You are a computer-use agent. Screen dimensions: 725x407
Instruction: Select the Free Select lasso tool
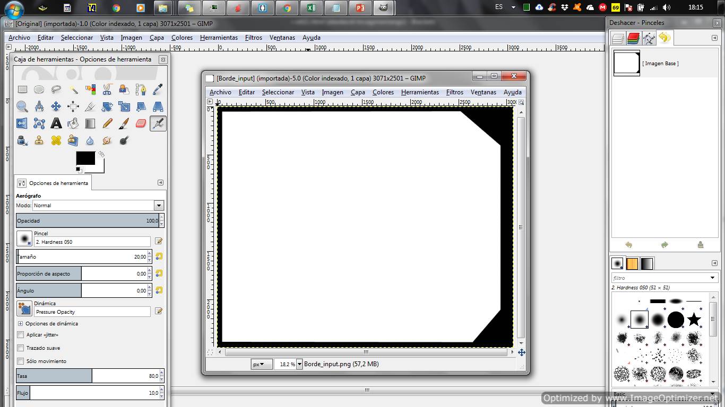56,90
